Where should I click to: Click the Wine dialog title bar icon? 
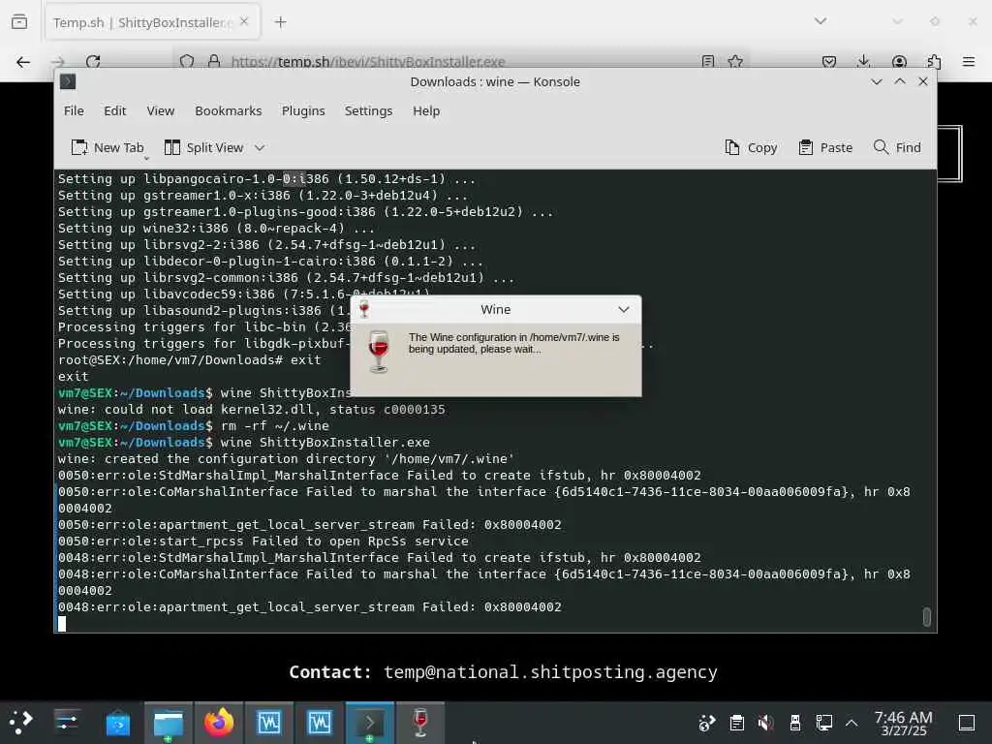coord(364,309)
